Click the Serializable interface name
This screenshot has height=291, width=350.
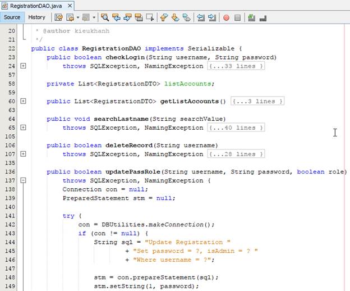(x=211, y=48)
